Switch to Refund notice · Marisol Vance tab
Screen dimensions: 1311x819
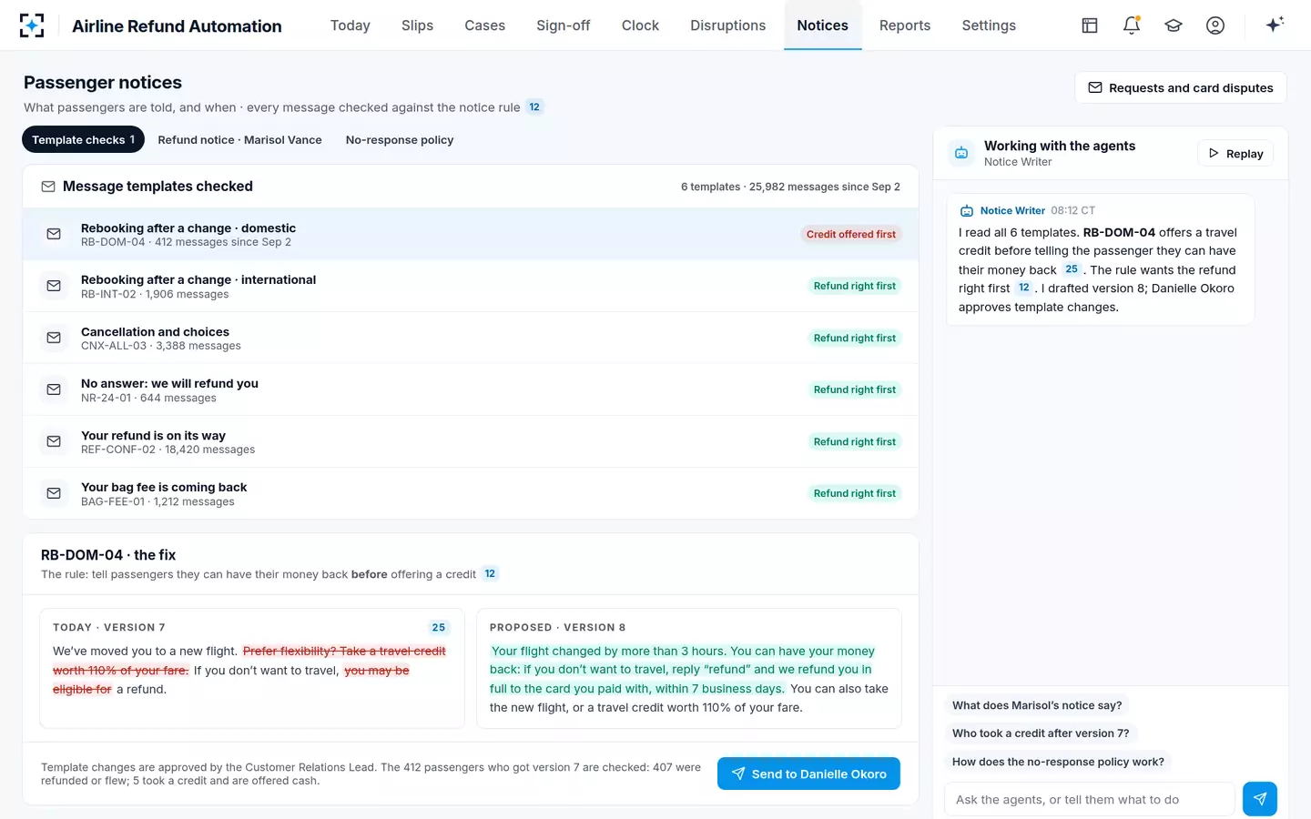(240, 140)
